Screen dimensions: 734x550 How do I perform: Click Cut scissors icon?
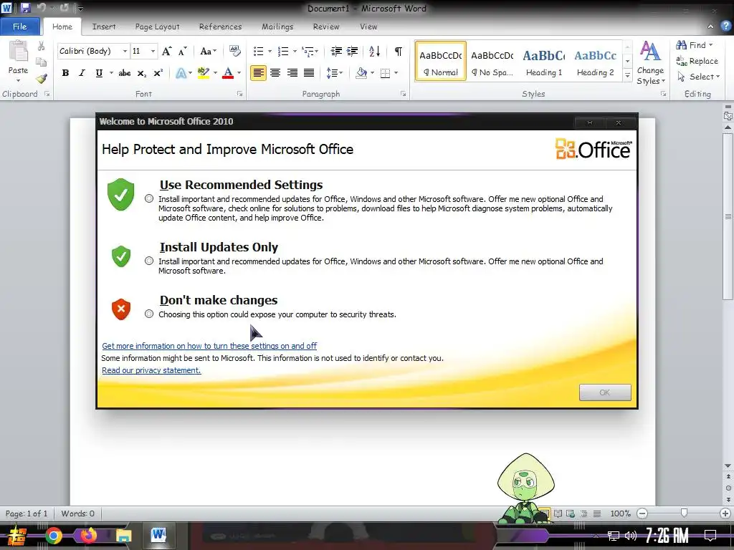[41, 46]
